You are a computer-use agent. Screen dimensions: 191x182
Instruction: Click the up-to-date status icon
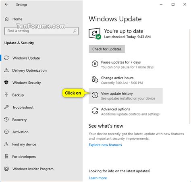(95, 33)
